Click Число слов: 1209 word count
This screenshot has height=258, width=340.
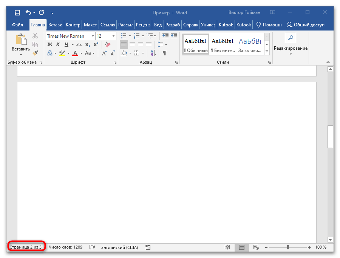pyautogui.click(x=65, y=247)
